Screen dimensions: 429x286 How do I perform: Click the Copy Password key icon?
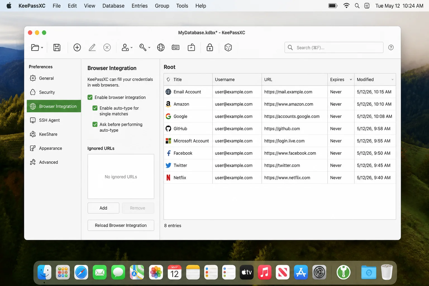point(143,47)
